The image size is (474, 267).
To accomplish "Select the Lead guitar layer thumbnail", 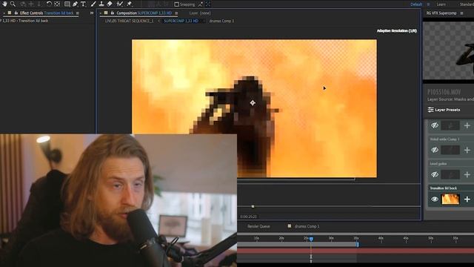I will [x=450, y=175].
